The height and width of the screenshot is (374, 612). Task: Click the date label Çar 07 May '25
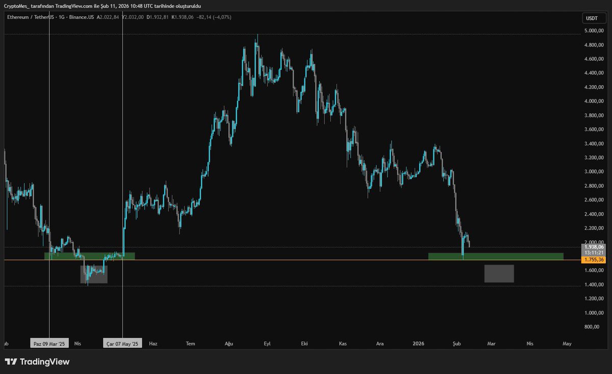123,344
